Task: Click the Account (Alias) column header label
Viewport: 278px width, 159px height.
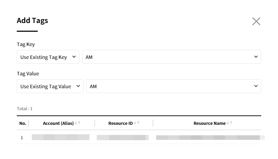Action: point(58,123)
